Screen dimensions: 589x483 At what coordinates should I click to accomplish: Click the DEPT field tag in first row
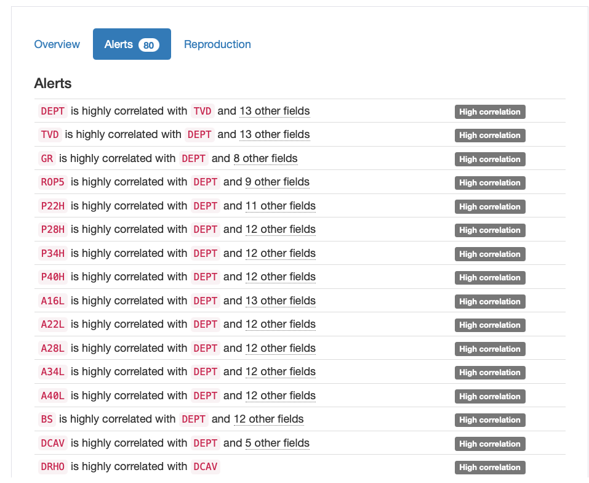(x=52, y=111)
